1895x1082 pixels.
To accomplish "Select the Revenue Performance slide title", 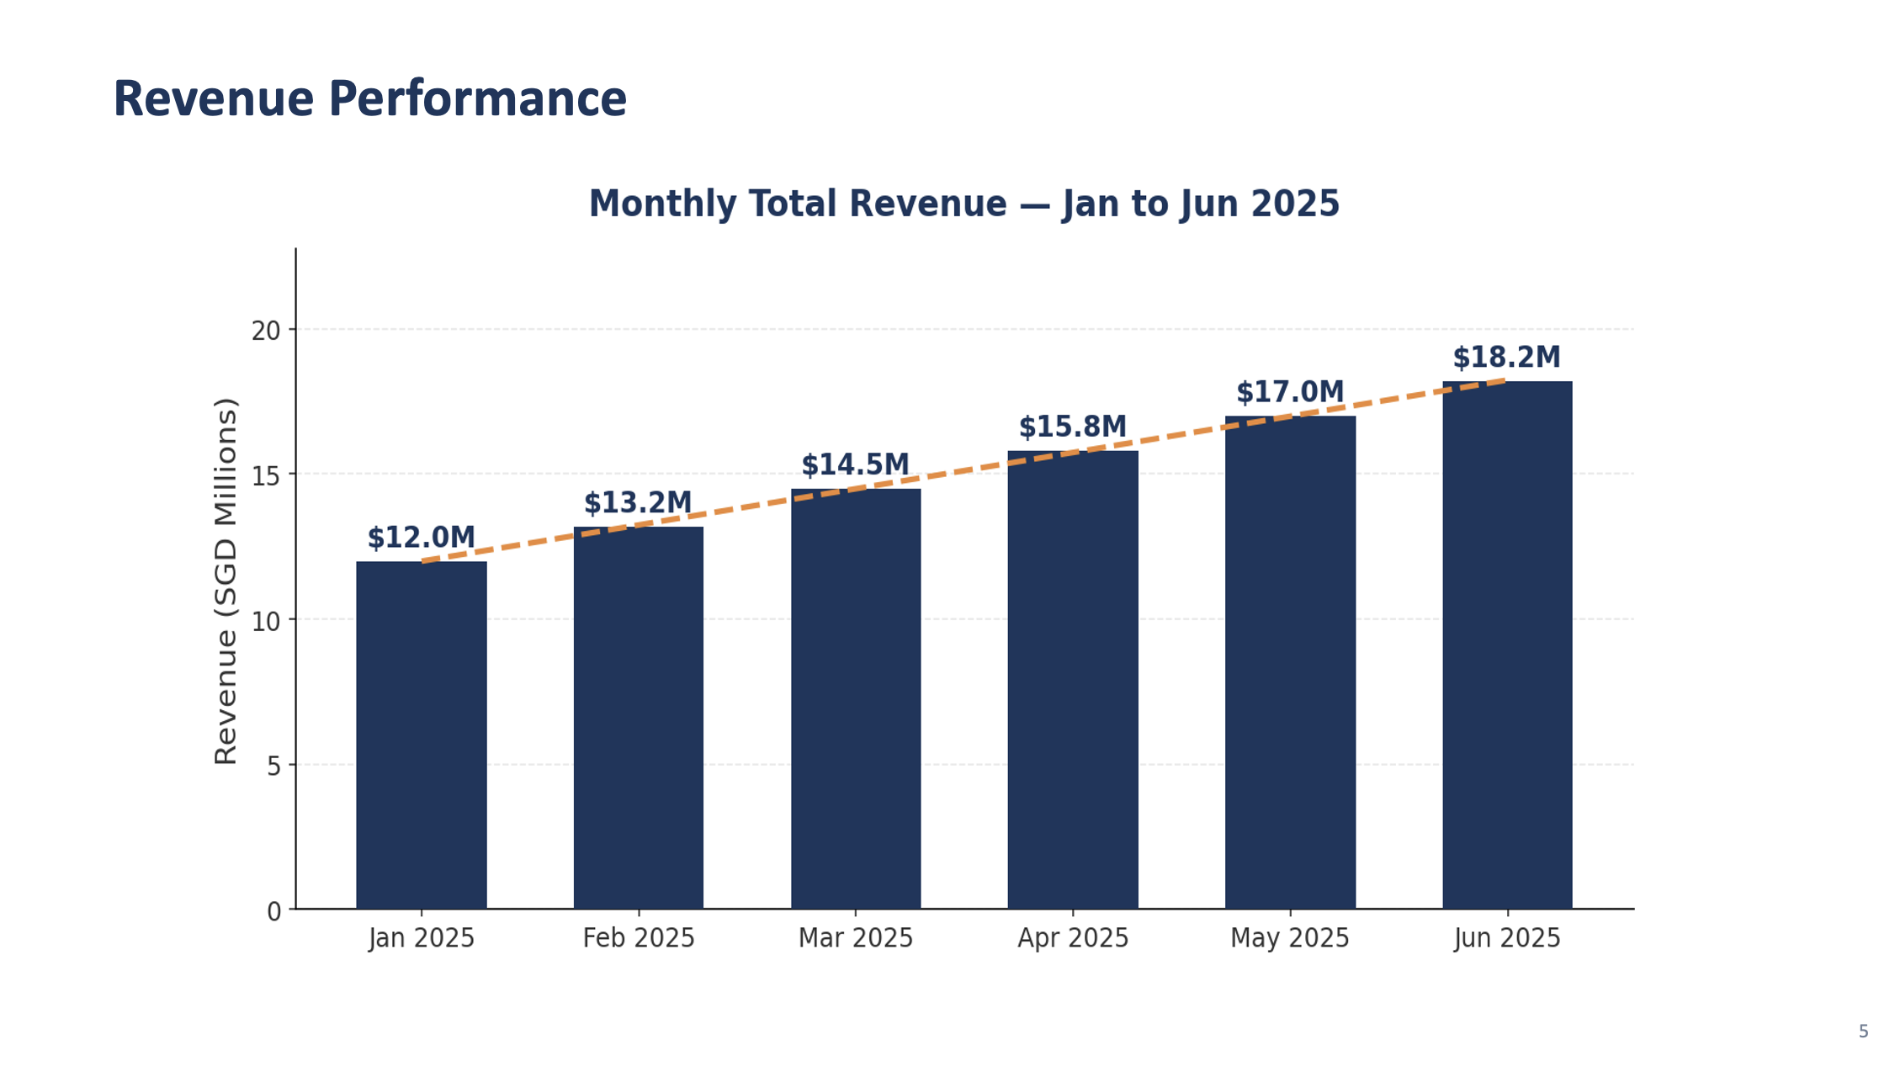I will (x=371, y=98).
